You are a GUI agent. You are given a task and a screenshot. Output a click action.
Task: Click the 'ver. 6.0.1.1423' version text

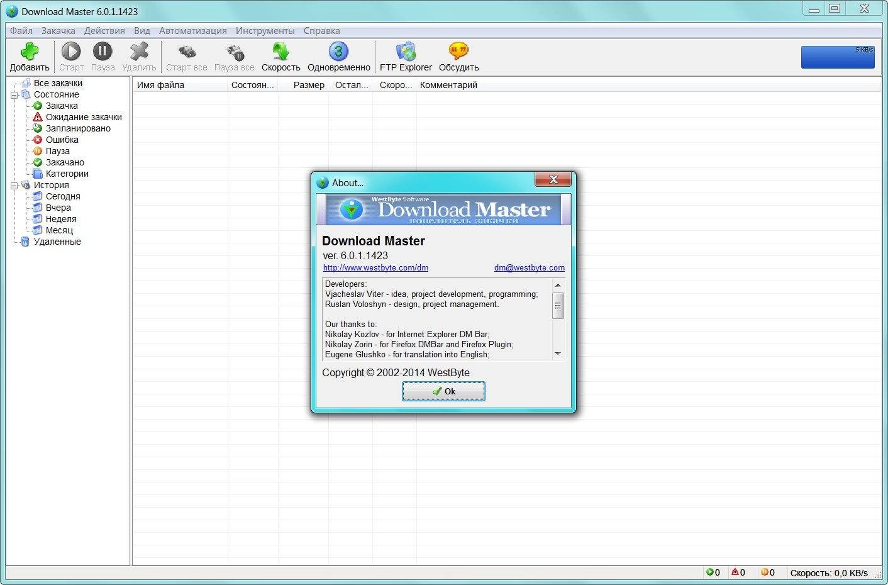[x=355, y=255]
